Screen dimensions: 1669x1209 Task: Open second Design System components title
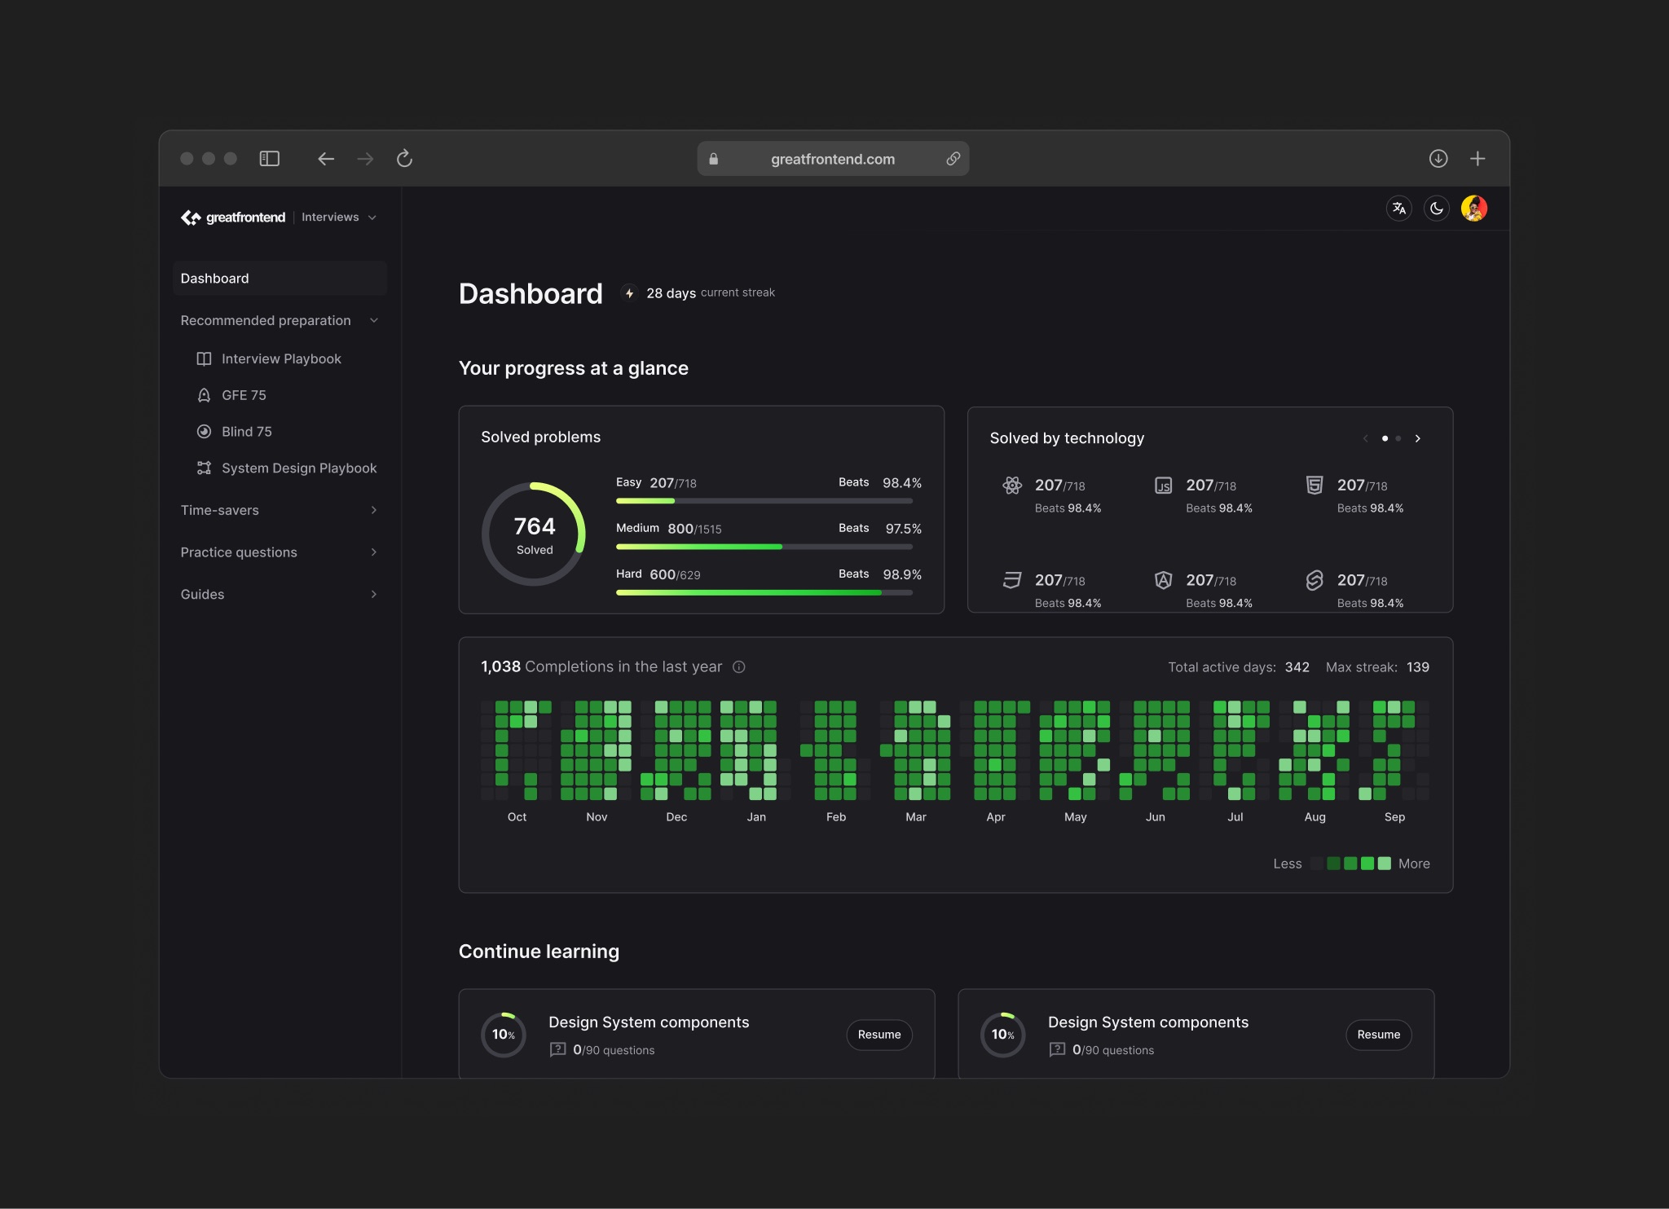tap(1148, 1022)
